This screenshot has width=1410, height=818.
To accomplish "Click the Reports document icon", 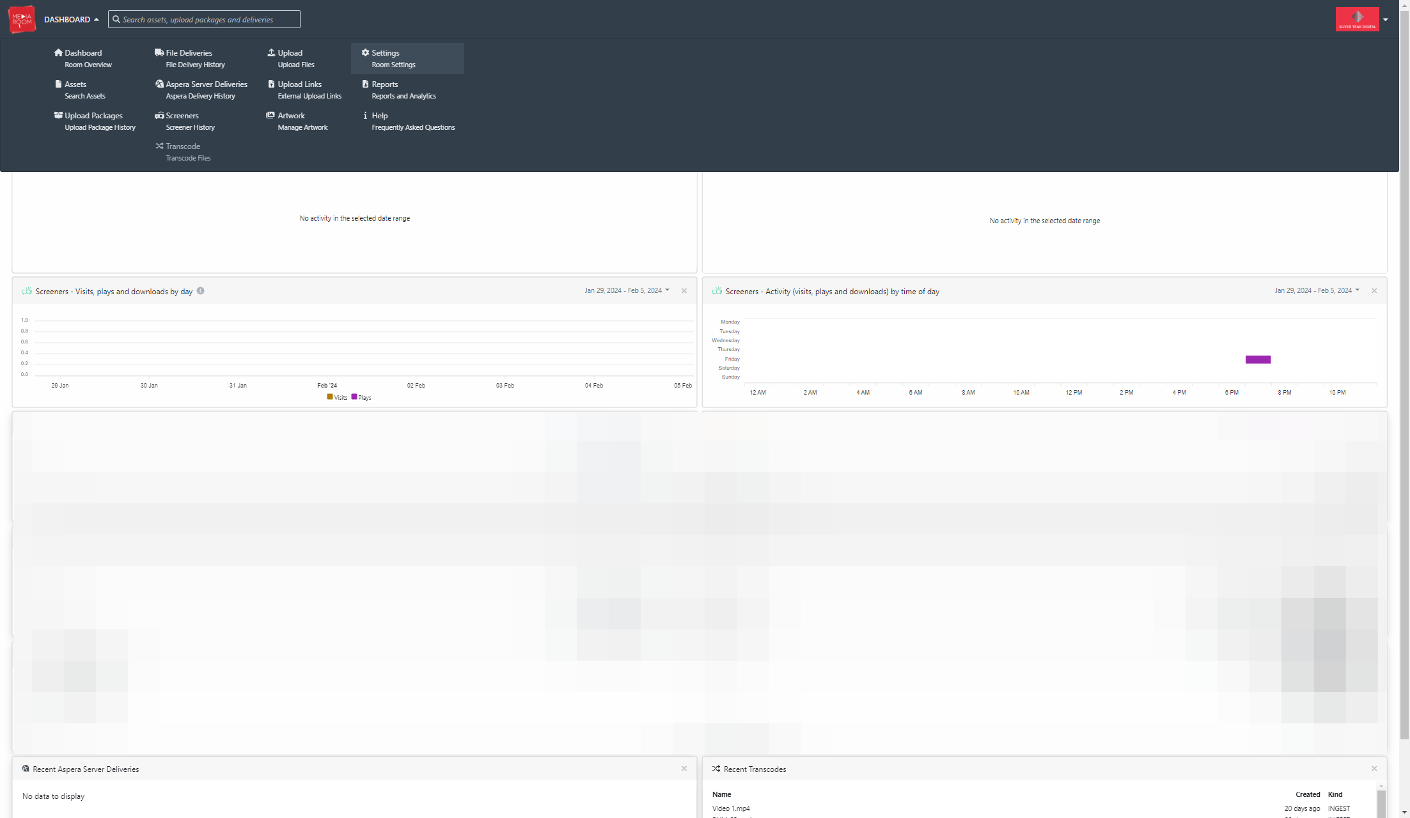I will coord(365,84).
